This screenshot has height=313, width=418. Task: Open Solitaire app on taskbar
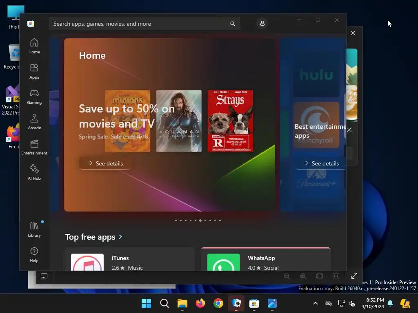click(x=236, y=303)
